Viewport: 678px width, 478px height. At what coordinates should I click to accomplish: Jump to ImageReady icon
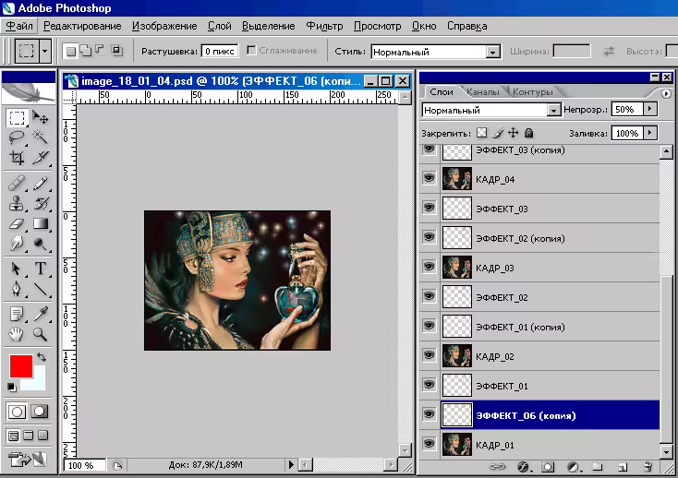click(x=28, y=459)
